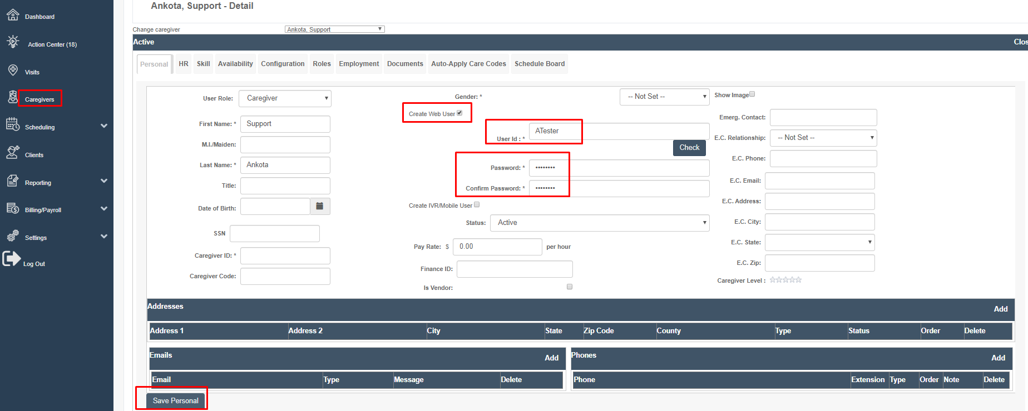Click the Caregivers nurse icon

pos(13,97)
